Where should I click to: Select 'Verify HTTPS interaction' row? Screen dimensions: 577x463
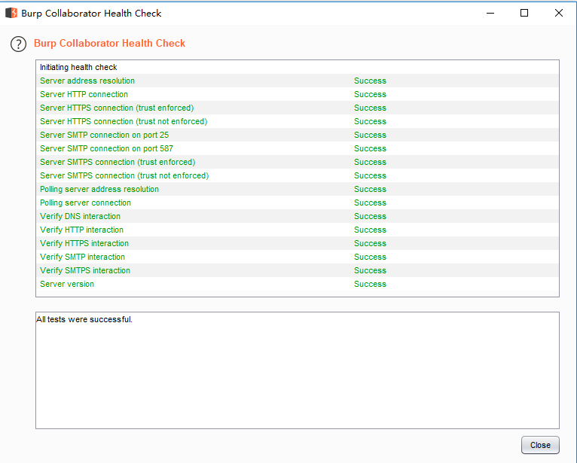click(298, 243)
